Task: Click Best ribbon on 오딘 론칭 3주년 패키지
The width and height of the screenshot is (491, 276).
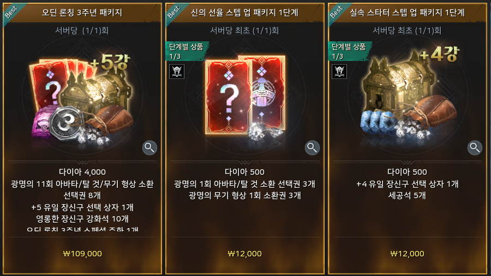Action: [12, 12]
